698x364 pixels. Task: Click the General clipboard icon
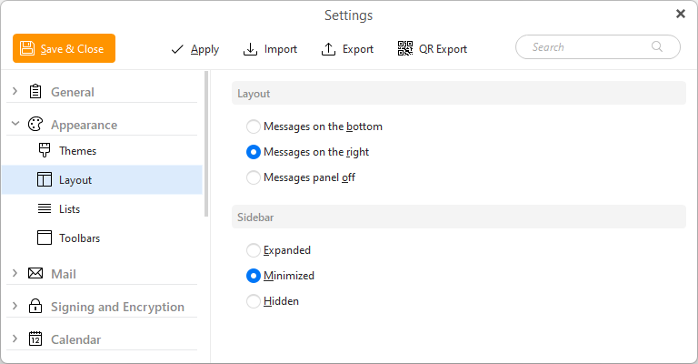(x=35, y=91)
